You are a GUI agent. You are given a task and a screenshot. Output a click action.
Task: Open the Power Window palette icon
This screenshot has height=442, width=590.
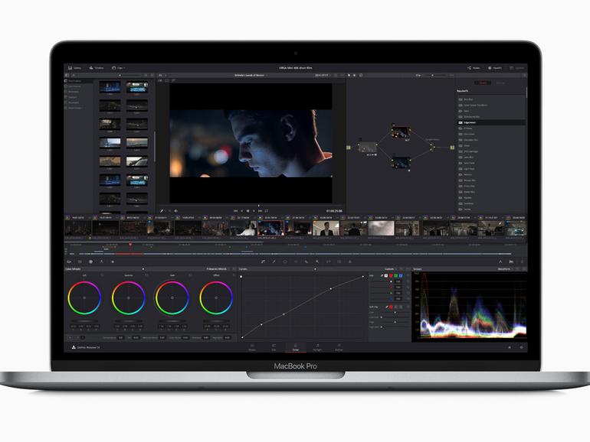(x=285, y=262)
